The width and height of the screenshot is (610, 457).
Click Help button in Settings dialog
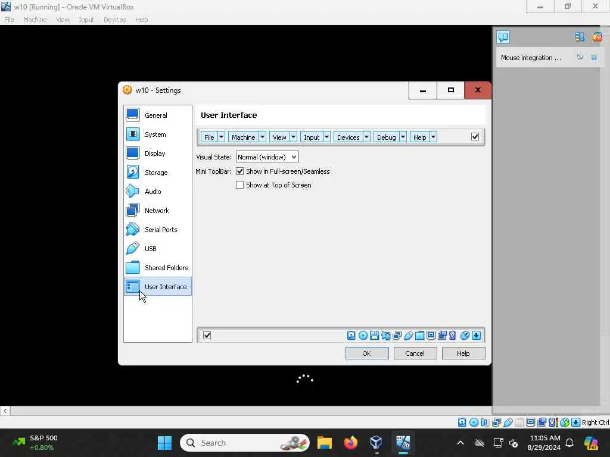[463, 353]
